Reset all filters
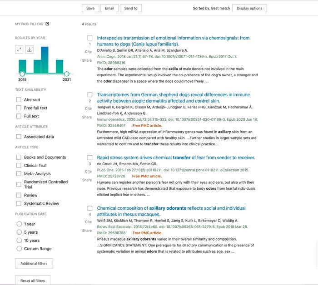Image resolution: width=318 pixels, height=285 pixels. 33,280
